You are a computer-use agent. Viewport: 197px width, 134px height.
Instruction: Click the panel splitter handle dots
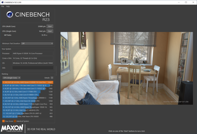[56, 71]
